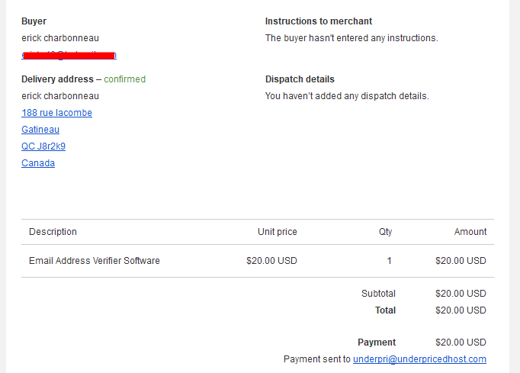The height and width of the screenshot is (373, 520).
Task: Click the Instructions to merchant heading
Action: click(x=319, y=21)
